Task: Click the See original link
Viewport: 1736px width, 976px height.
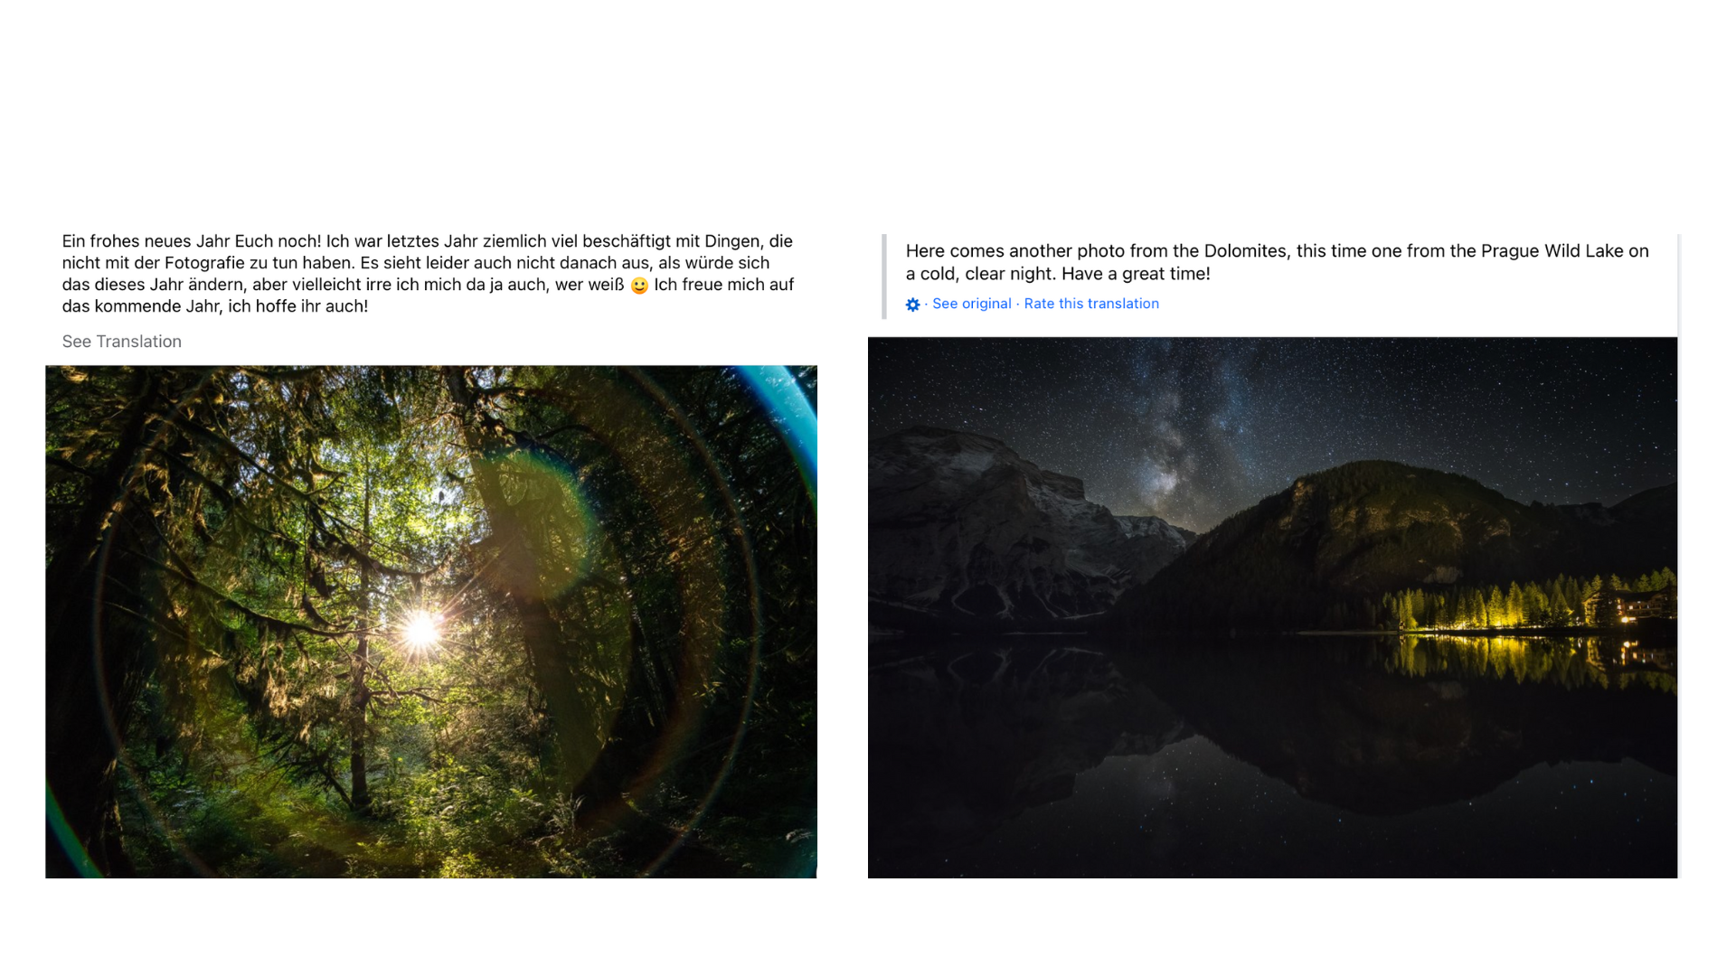Action: (972, 304)
